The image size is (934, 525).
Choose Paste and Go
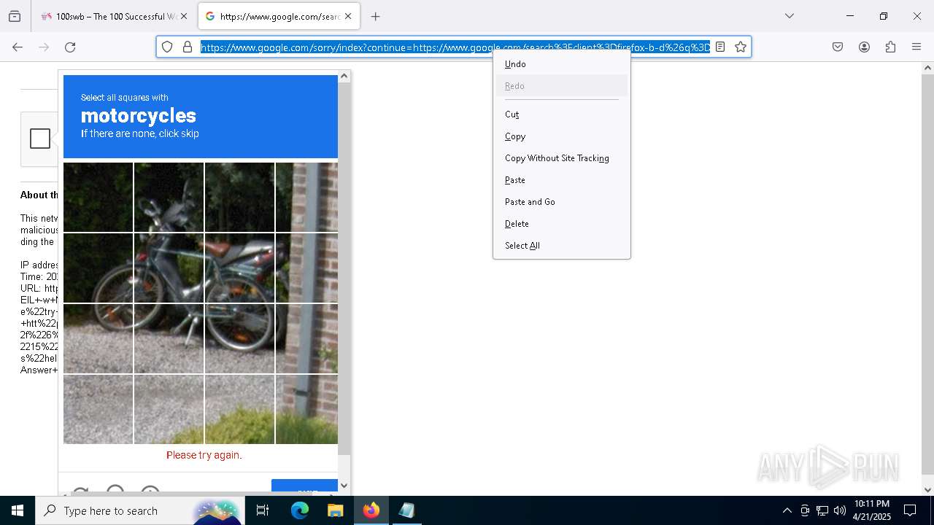tap(561, 202)
